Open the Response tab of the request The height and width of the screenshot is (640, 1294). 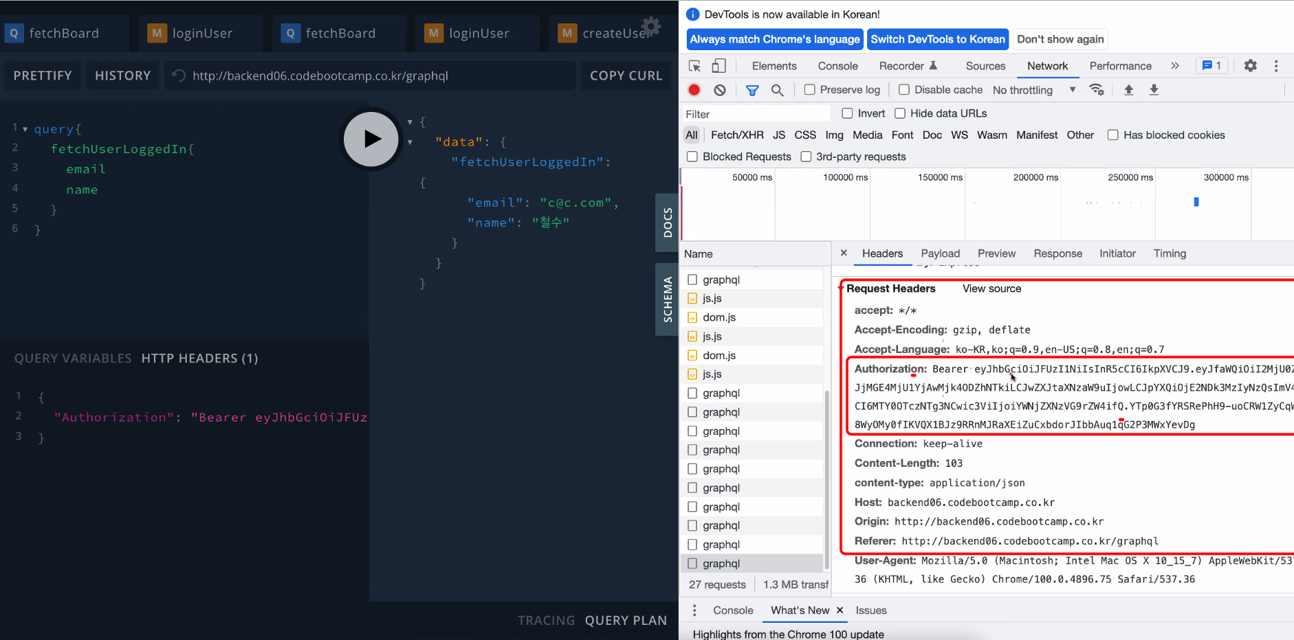click(x=1057, y=253)
